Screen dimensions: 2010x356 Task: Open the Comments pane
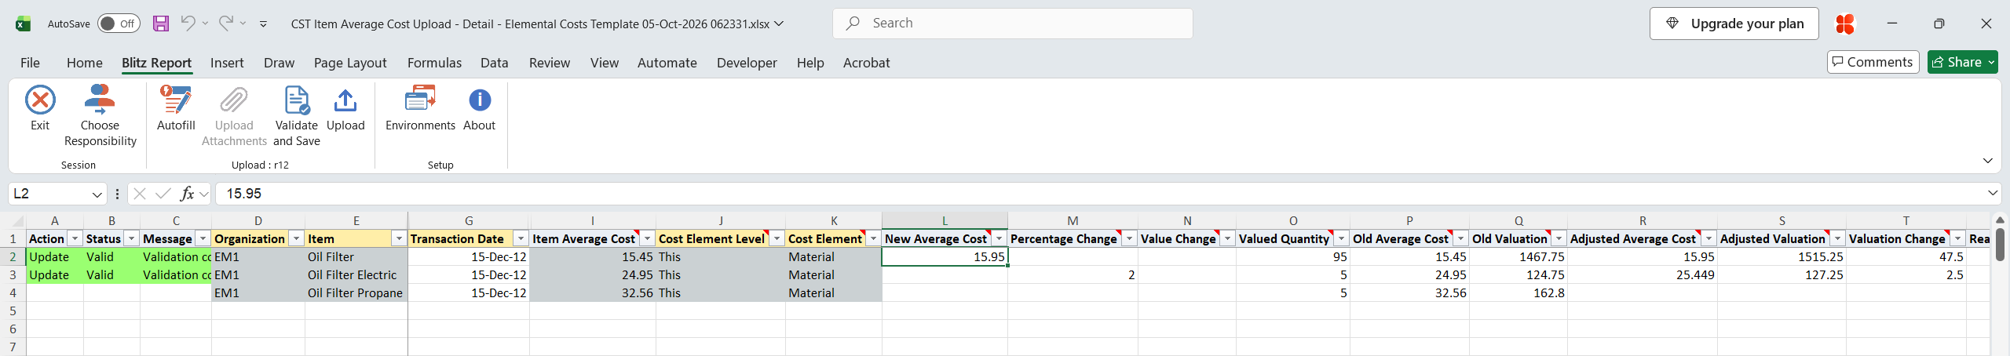tap(1873, 62)
